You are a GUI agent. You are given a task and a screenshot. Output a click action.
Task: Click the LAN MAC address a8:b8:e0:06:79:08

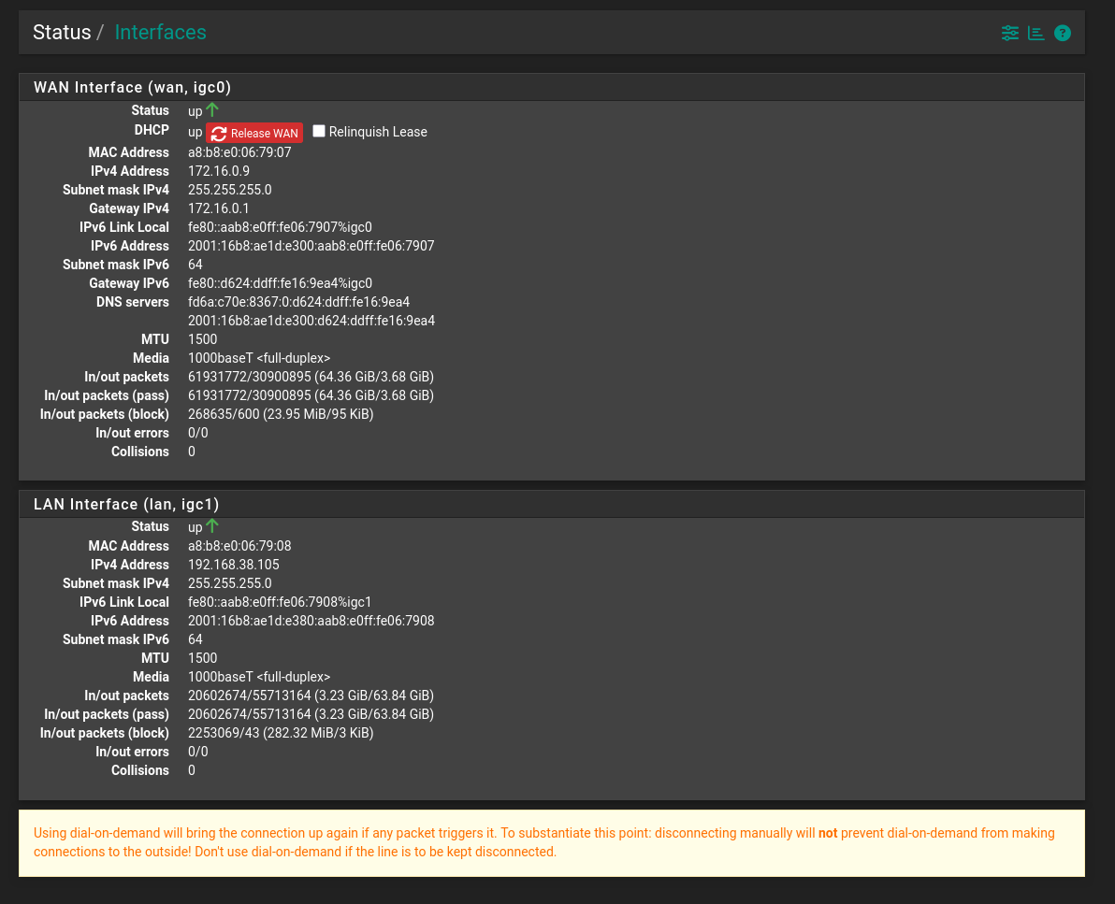point(239,546)
